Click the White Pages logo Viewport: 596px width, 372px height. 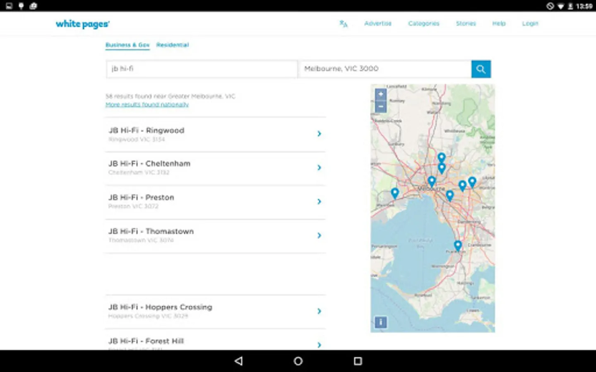pos(83,24)
